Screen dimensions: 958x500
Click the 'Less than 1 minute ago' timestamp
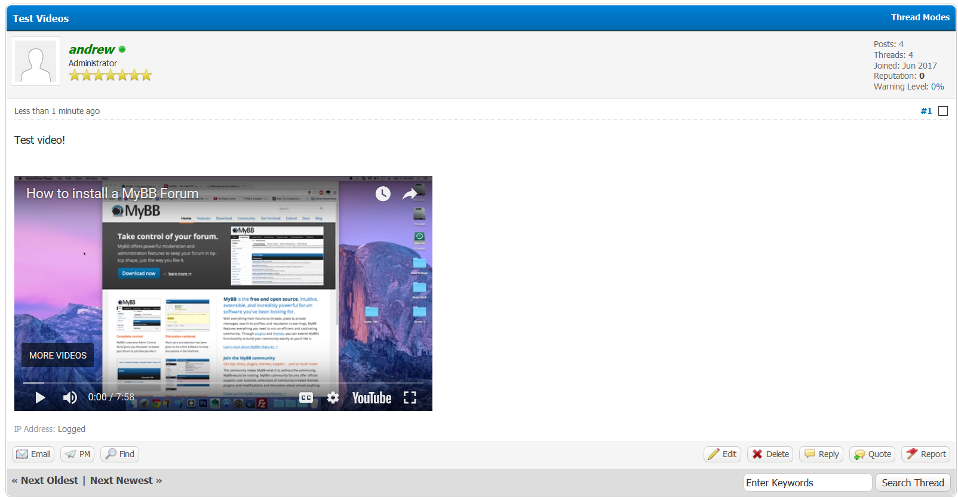point(57,111)
